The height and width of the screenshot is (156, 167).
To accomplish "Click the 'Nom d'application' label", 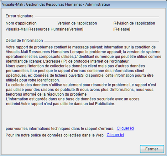I will pos(21,23).
